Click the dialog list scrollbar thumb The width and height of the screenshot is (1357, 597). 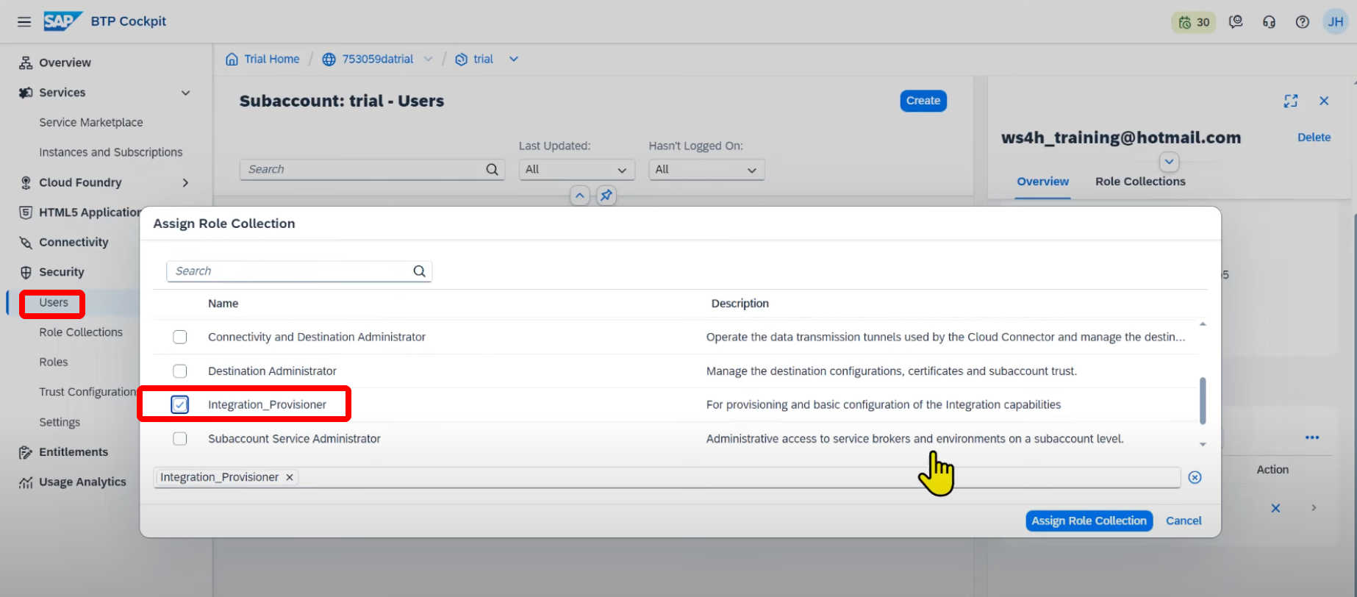1203,401
